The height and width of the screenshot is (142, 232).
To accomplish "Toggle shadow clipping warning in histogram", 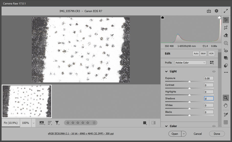I will [x=163, y=18].
